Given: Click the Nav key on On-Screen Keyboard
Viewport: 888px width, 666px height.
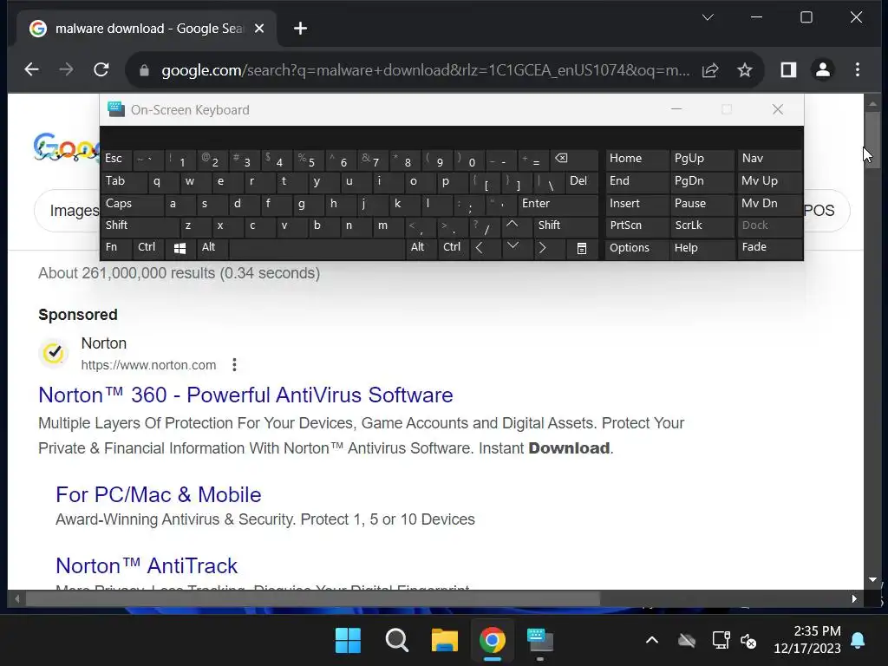Looking at the screenshot, I should (x=769, y=160).
